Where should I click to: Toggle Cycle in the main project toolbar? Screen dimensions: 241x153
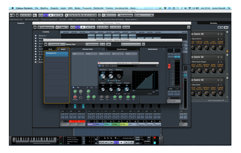pyautogui.click(x=46, y=15)
